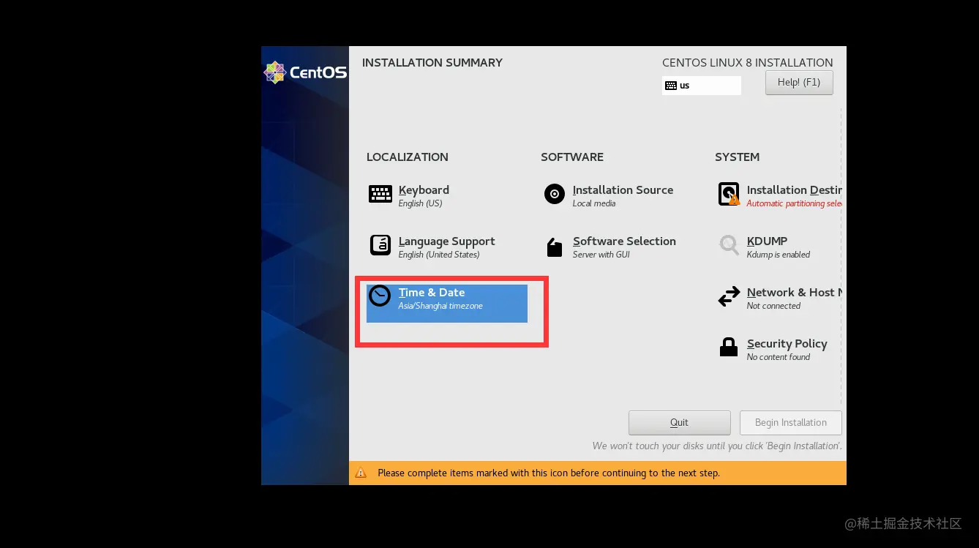Click the Installation Destination disk icon

pyautogui.click(x=729, y=194)
